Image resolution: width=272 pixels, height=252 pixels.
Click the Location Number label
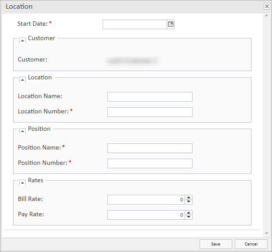tap(43, 111)
